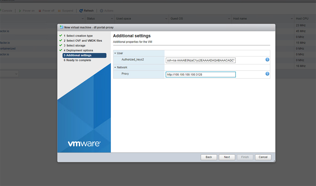Select step 6 Ready to complete
Image resolution: width=316 pixels, height=186 pixels.
tap(77, 60)
